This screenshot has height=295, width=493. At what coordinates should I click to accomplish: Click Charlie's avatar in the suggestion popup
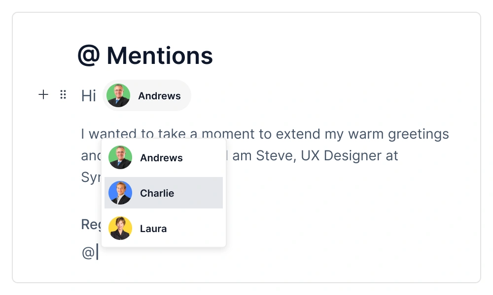(x=120, y=193)
